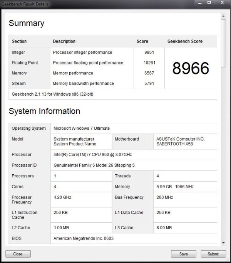Viewport: 231px width, 263px height.
Task: Click the L3 Cache '8.00 MB' value
Action: point(164,228)
